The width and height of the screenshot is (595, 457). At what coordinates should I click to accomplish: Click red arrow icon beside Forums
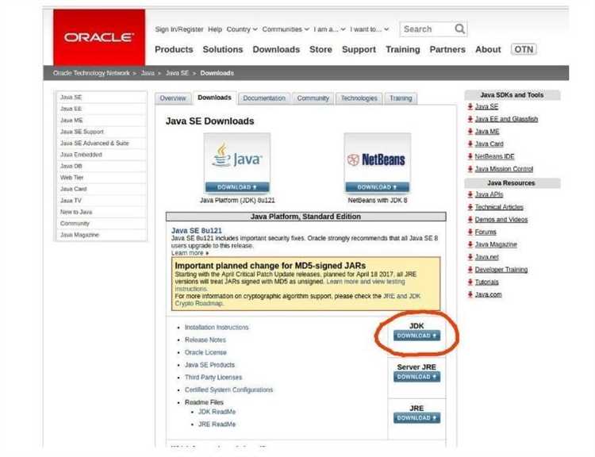pyautogui.click(x=470, y=232)
